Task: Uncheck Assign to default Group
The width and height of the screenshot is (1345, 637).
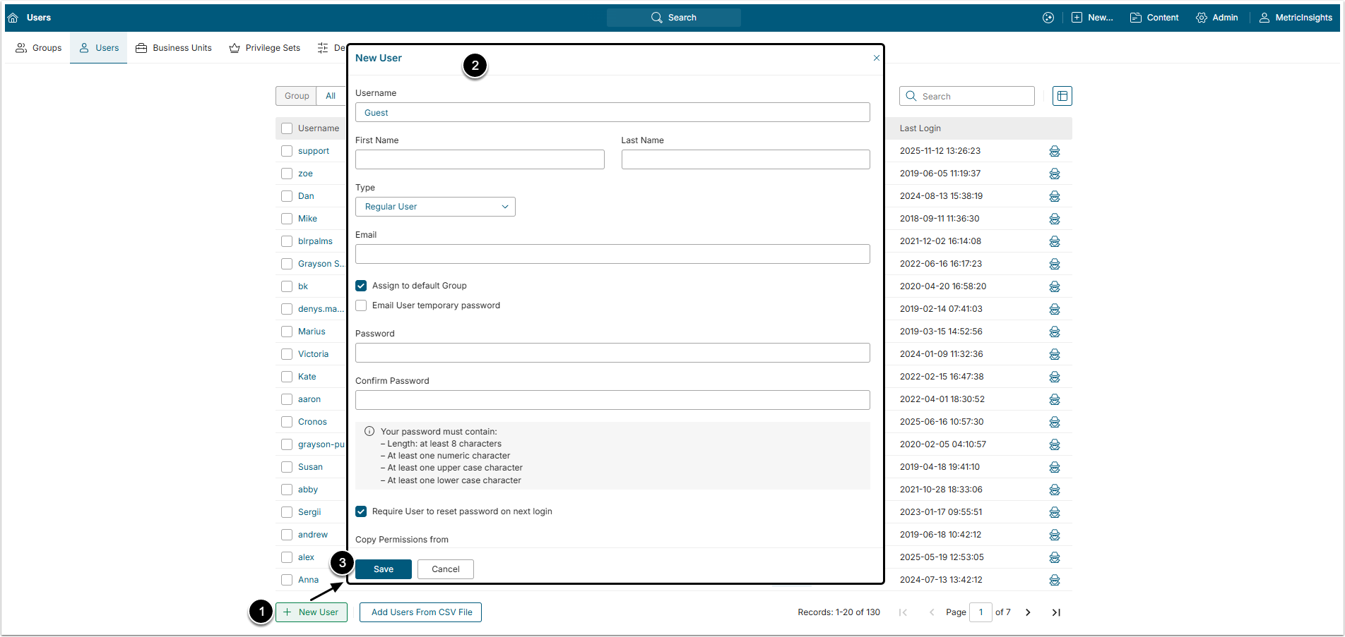Action: pyautogui.click(x=361, y=286)
